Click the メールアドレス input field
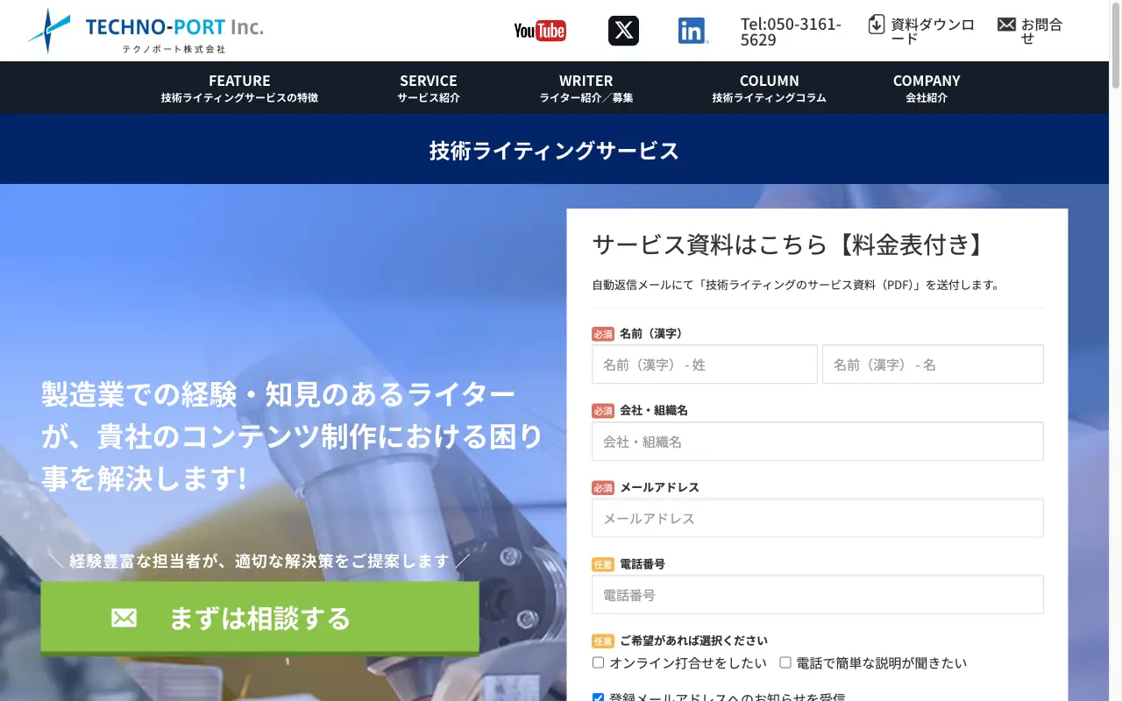Image resolution: width=1122 pixels, height=701 pixels. click(x=817, y=518)
